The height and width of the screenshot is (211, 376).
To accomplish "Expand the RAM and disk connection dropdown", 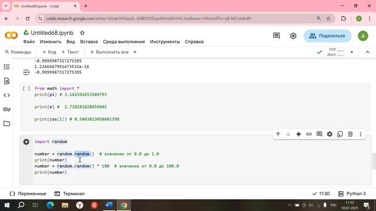I will pyautogui.click(x=351, y=52).
